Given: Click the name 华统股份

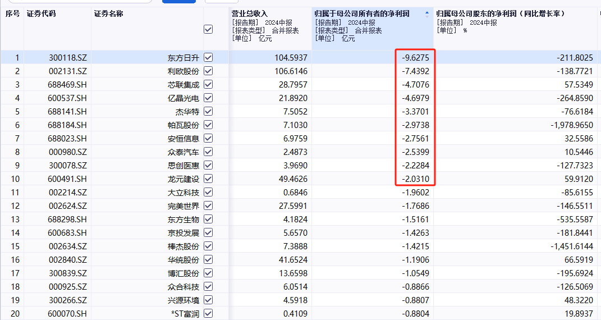Looking at the screenshot, I should [183, 260].
